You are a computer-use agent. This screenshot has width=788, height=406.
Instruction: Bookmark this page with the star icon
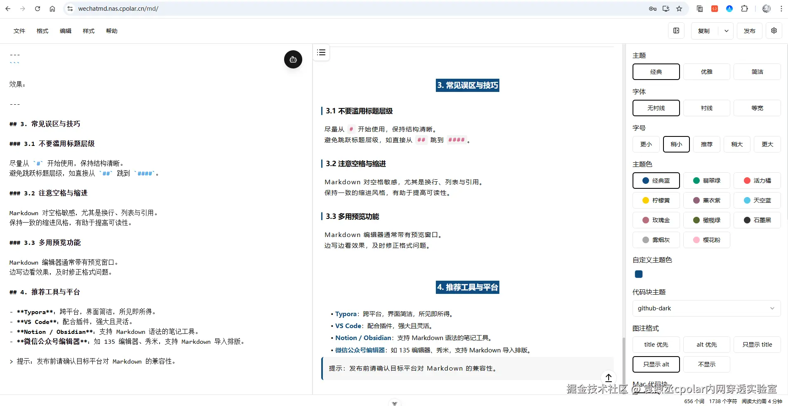pos(679,9)
